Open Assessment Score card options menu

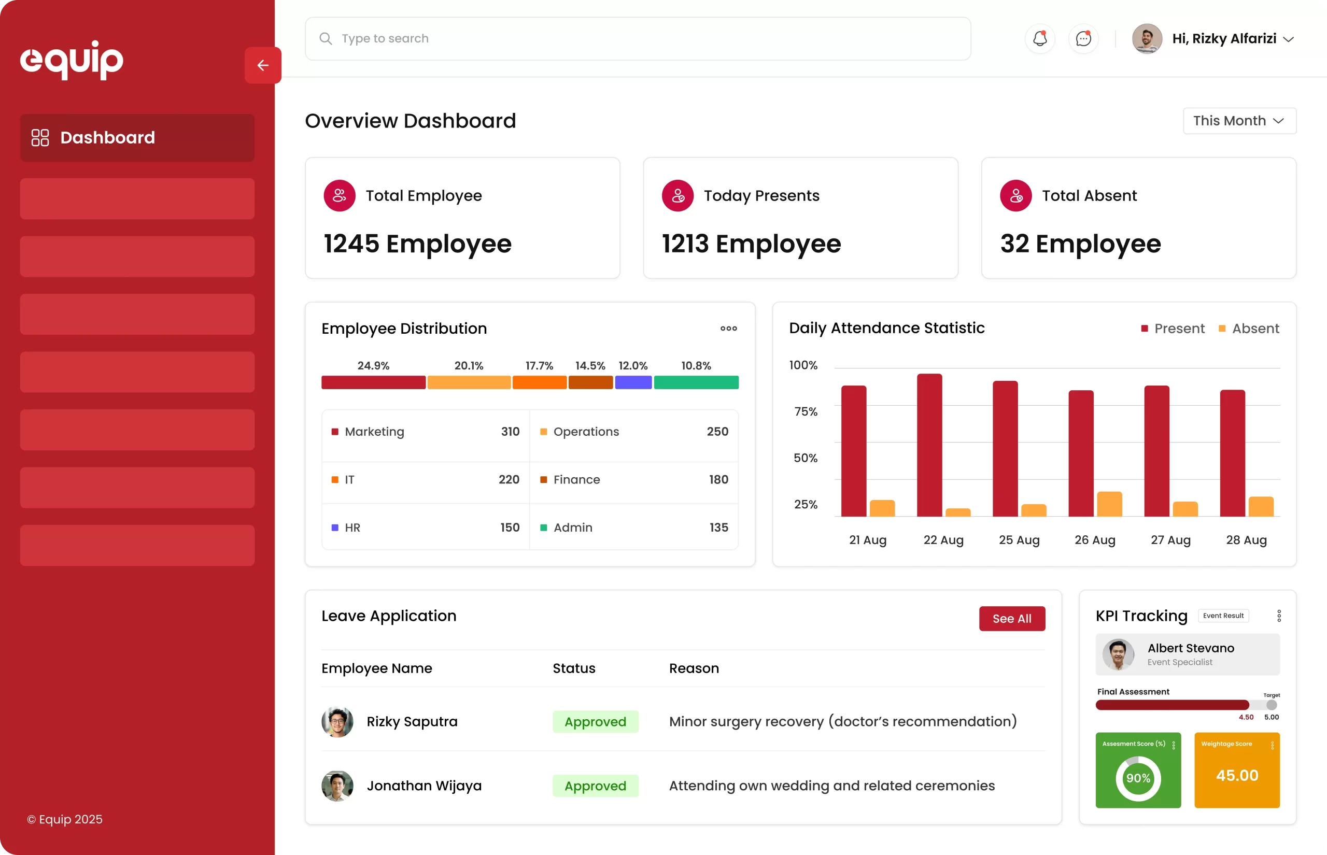point(1173,745)
